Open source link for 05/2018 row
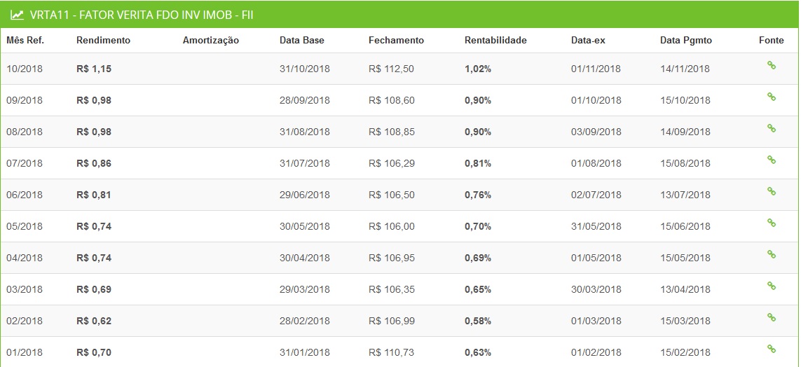 771,223
